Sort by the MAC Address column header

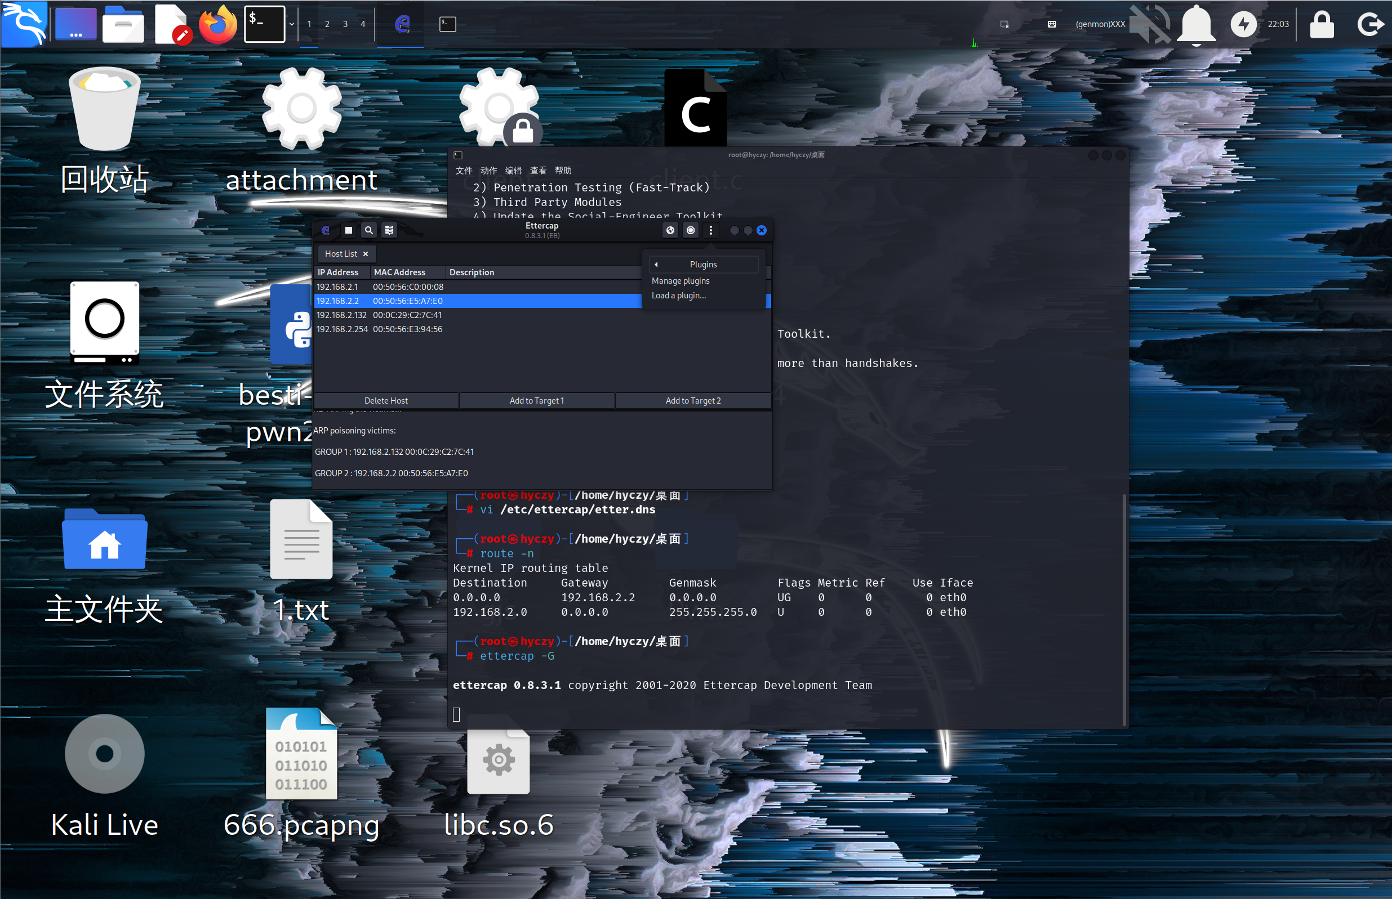(x=400, y=272)
